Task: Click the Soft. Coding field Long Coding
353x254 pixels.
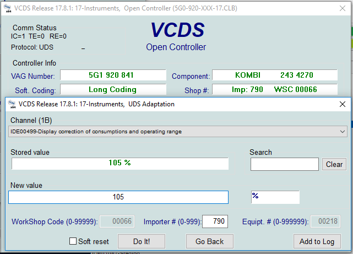Action: point(113,89)
